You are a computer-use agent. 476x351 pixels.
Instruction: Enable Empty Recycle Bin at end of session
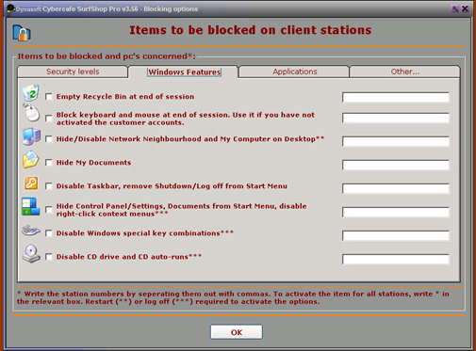click(x=49, y=97)
